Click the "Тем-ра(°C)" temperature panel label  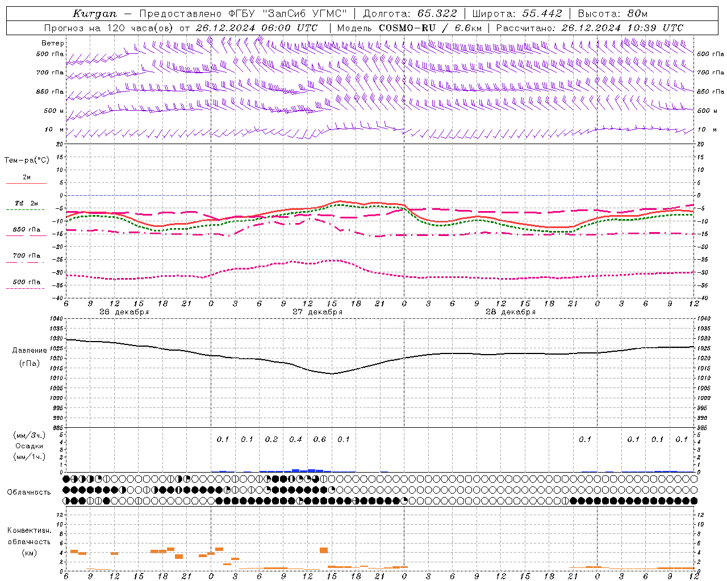click(x=27, y=161)
